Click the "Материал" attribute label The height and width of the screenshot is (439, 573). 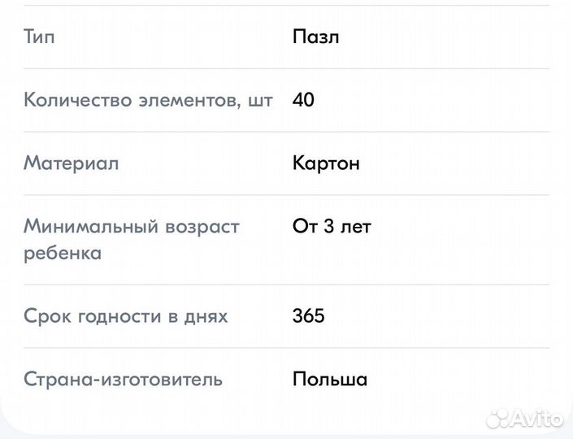click(x=71, y=163)
